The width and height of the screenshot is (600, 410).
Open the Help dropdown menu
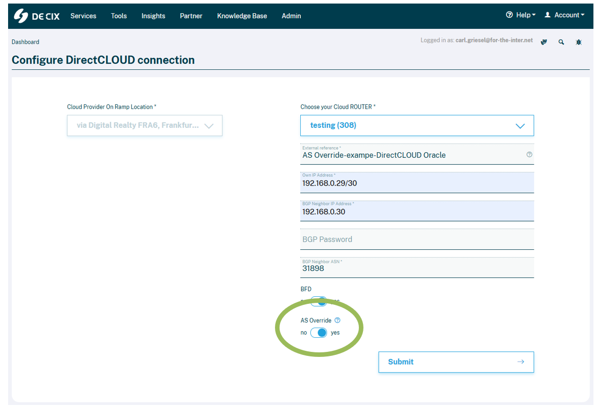[521, 15]
